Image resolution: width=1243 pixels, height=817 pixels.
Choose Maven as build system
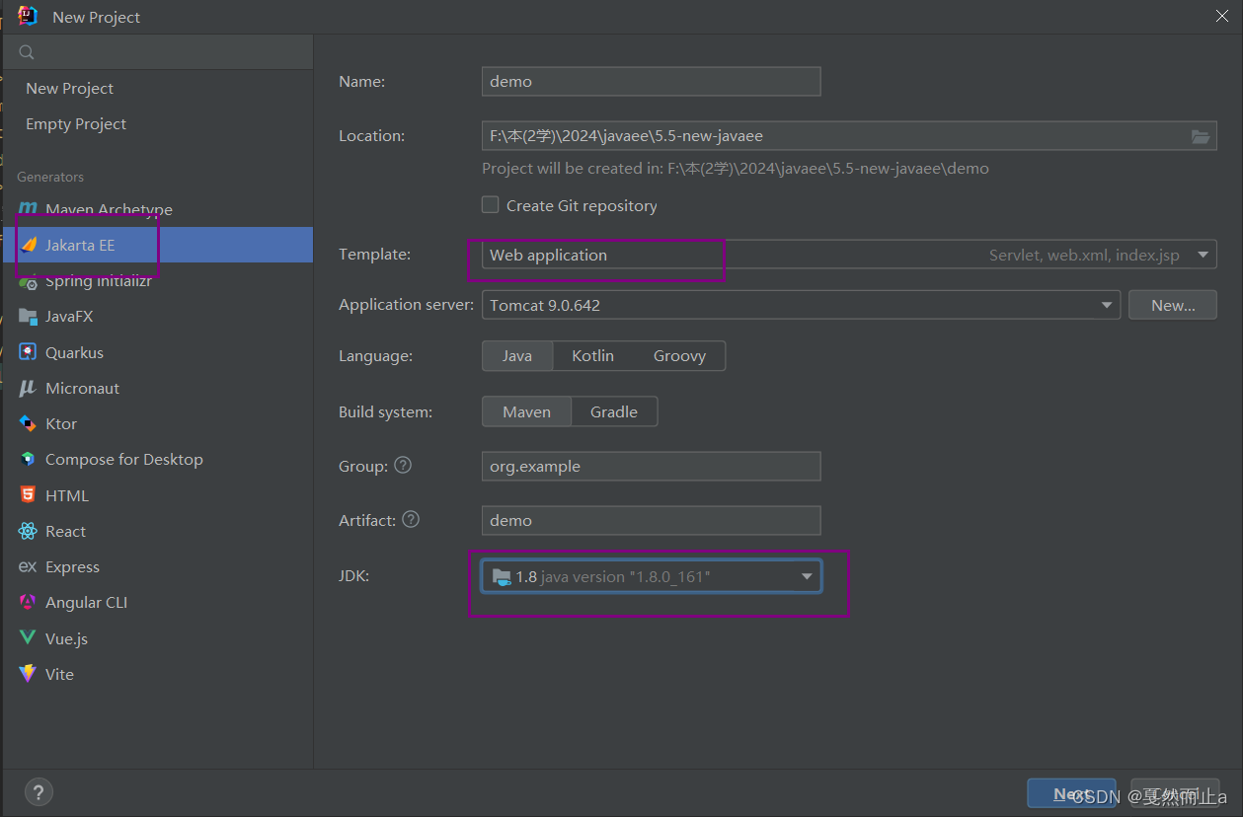[526, 411]
